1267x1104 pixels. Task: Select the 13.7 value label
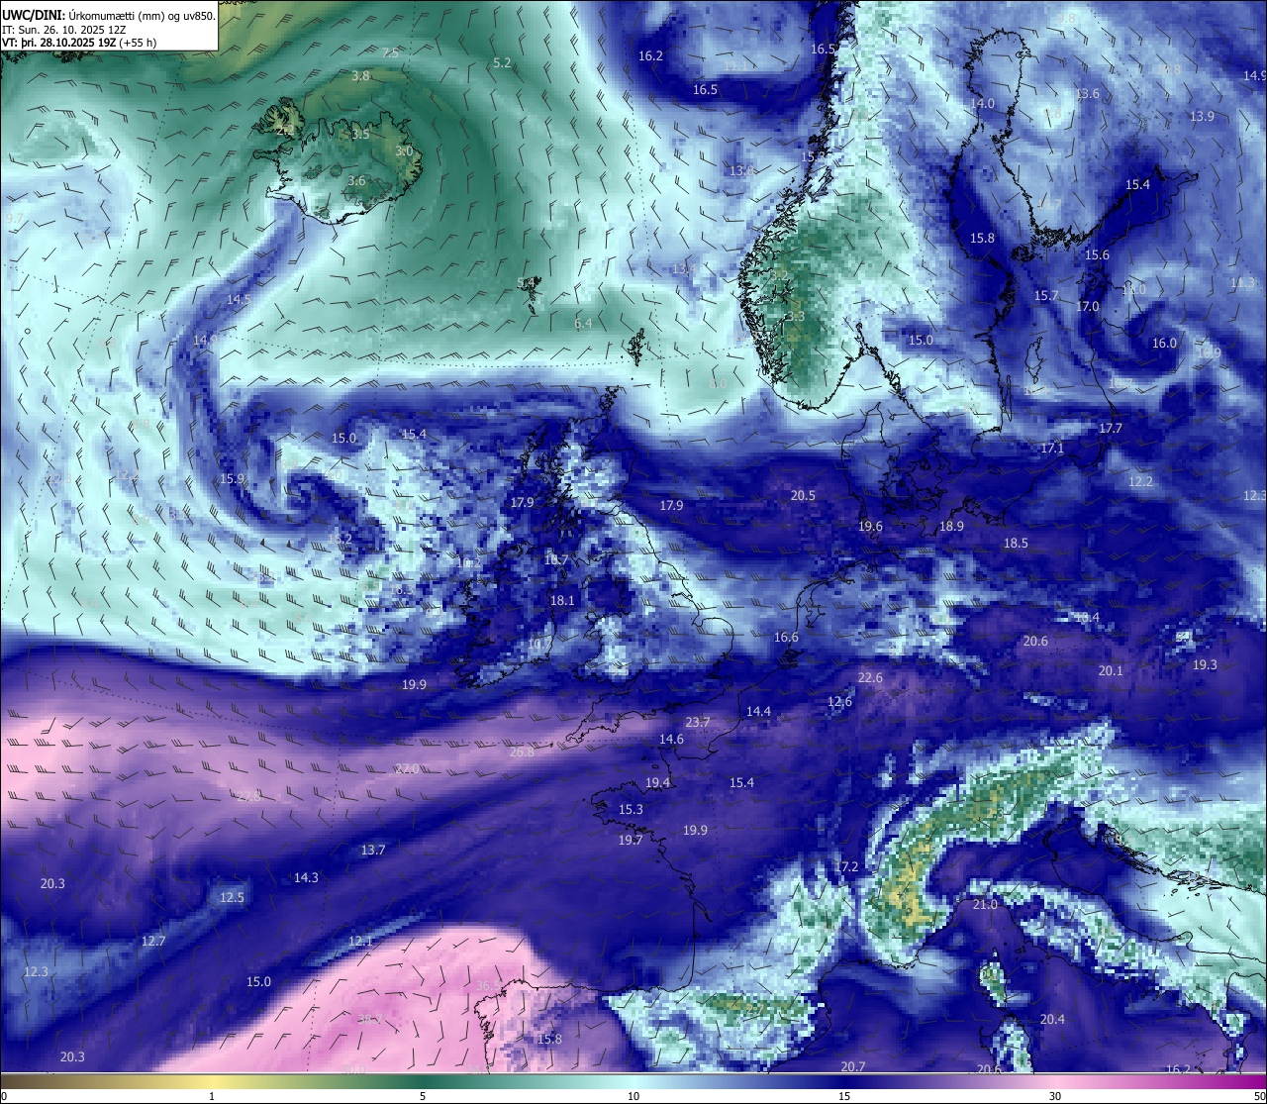coord(373,850)
